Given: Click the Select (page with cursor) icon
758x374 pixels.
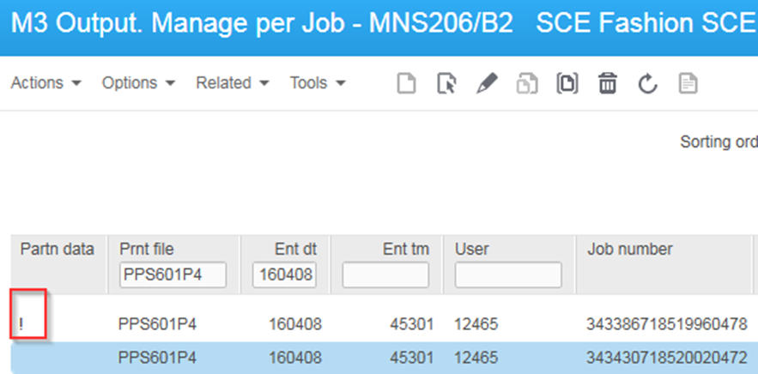Looking at the screenshot, I should coord(446,83).
